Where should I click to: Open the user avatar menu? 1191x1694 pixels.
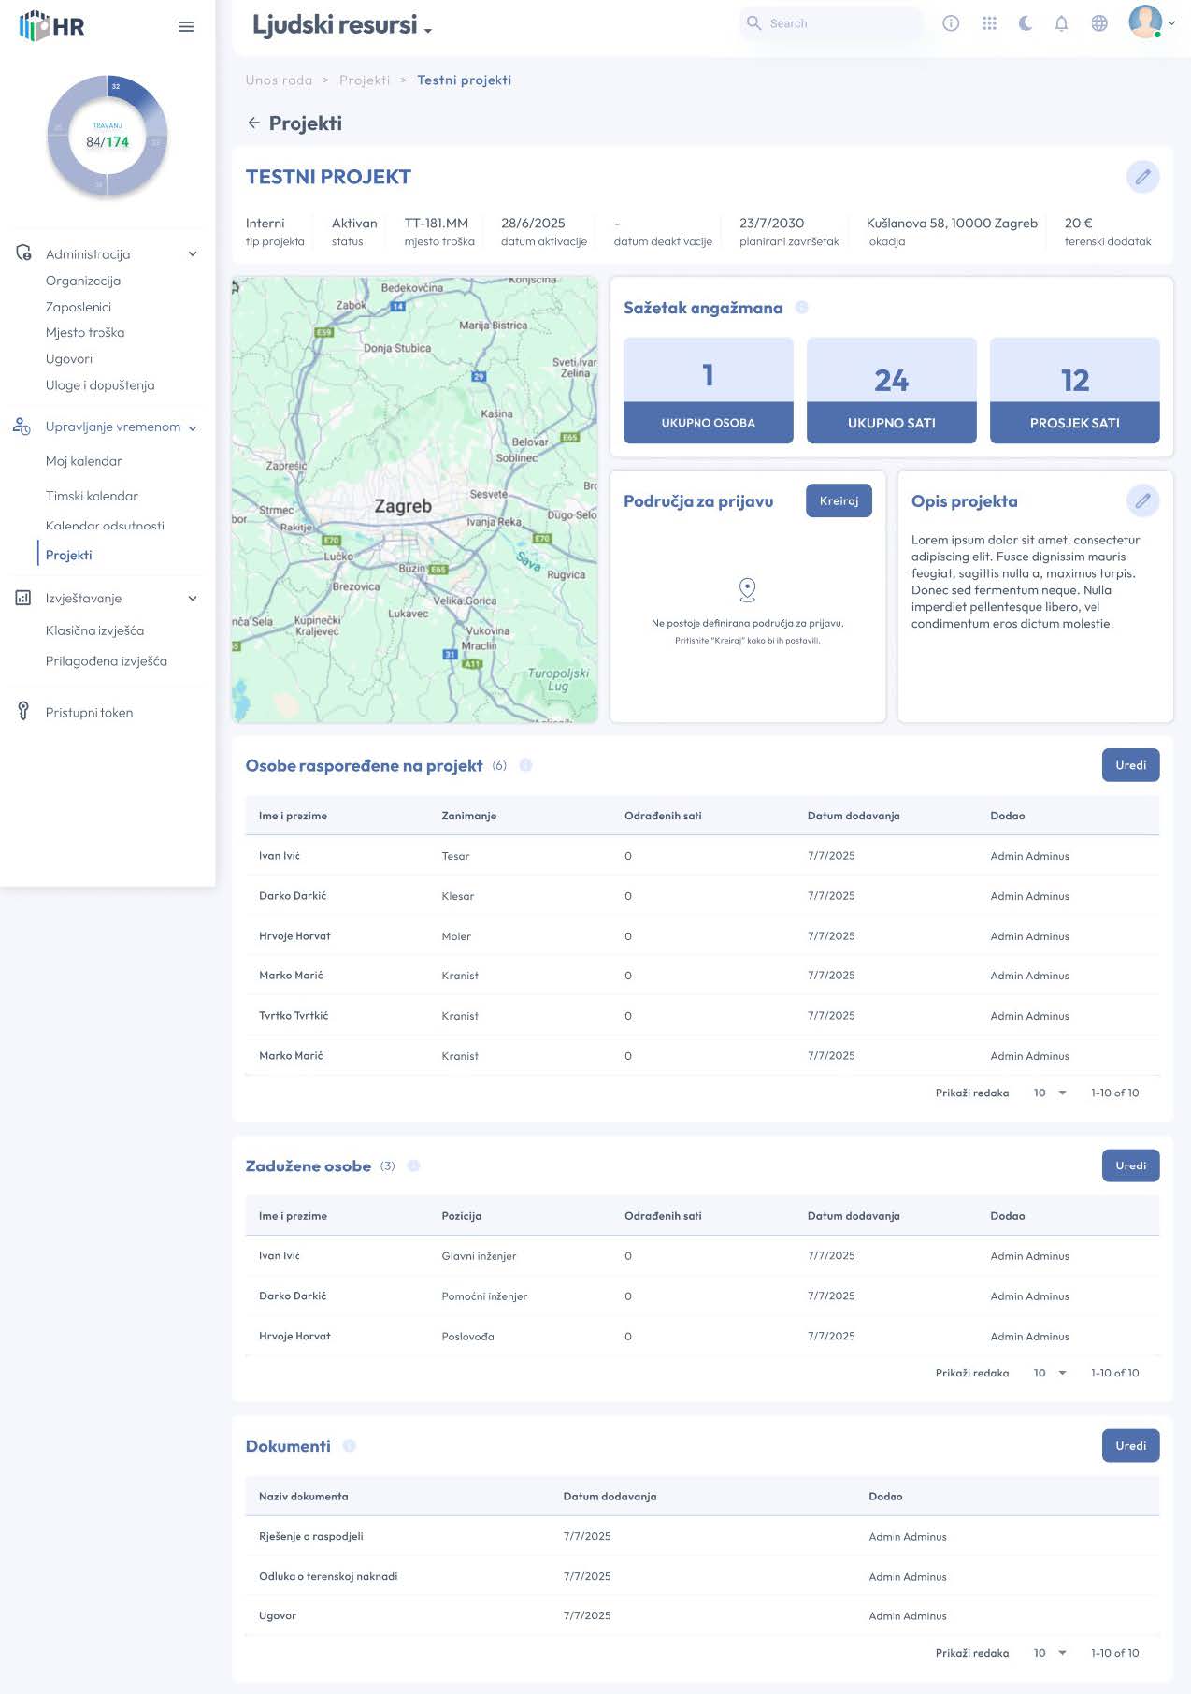1145,22
